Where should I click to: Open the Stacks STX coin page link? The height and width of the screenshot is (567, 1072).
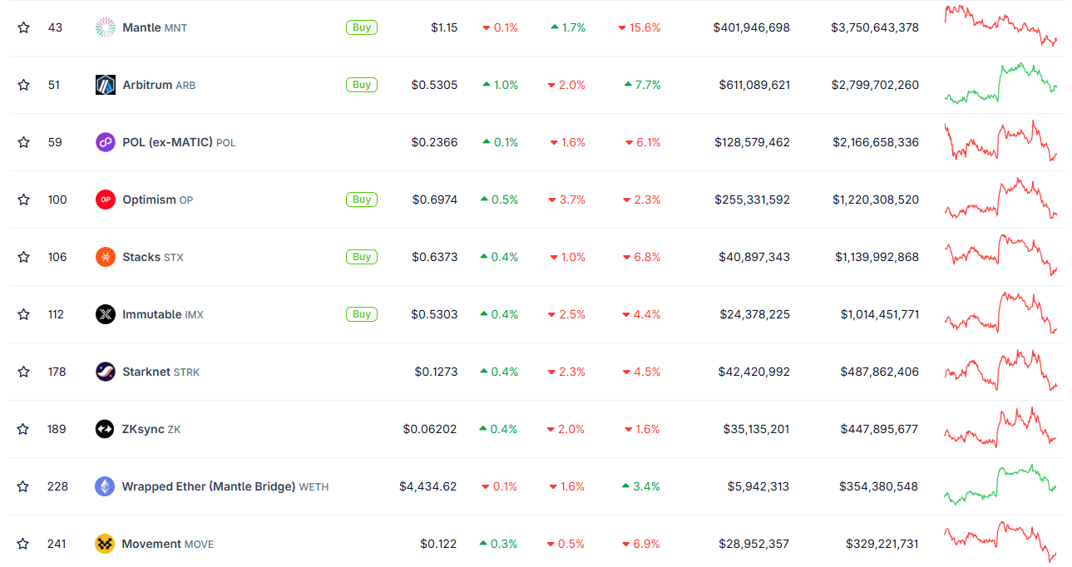click(152, 257)
